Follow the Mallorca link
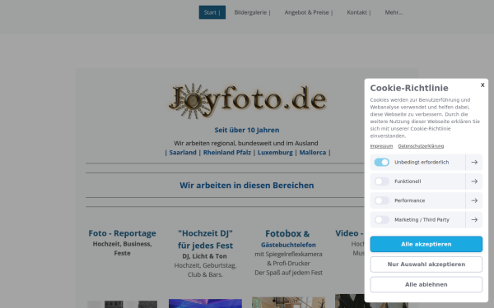This screenshot has height=308, width=494. click(313, 153)
